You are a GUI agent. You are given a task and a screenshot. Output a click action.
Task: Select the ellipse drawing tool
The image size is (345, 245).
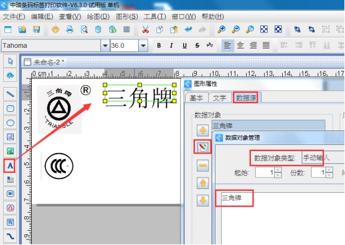pos(10,123)
